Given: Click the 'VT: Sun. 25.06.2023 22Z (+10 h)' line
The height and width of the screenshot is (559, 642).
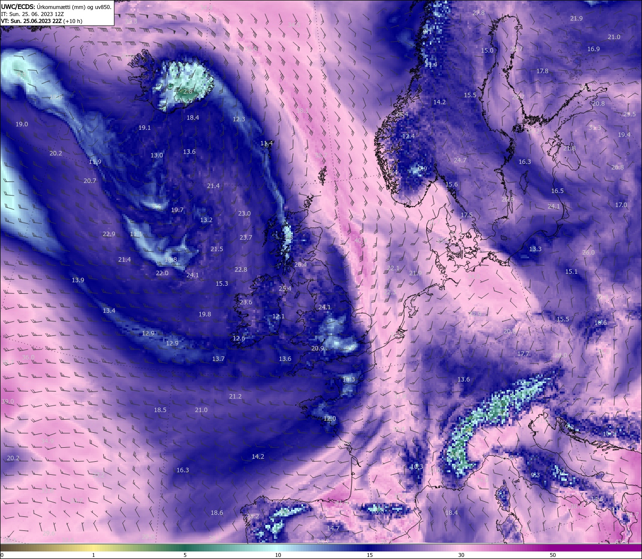Looking at the screenshot, I should point(42,21).
